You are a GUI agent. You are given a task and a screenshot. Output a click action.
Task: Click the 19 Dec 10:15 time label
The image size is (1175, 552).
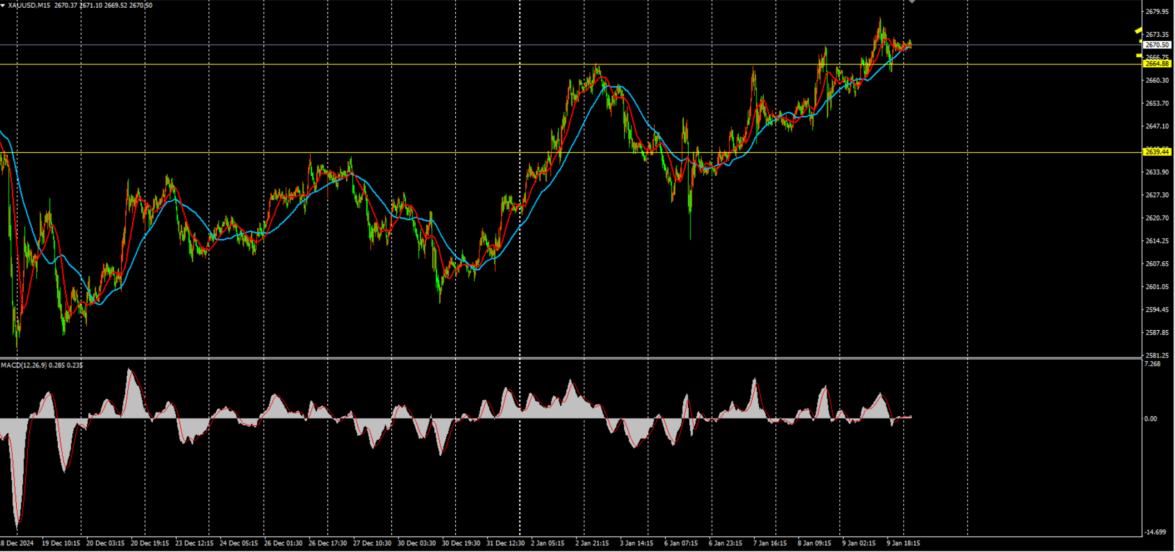(x=61, y=544)
